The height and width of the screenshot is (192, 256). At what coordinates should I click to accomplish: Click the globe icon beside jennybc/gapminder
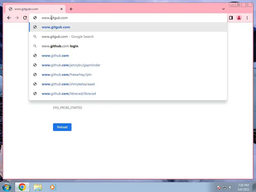pyautogui.click(x=35, y=65)
